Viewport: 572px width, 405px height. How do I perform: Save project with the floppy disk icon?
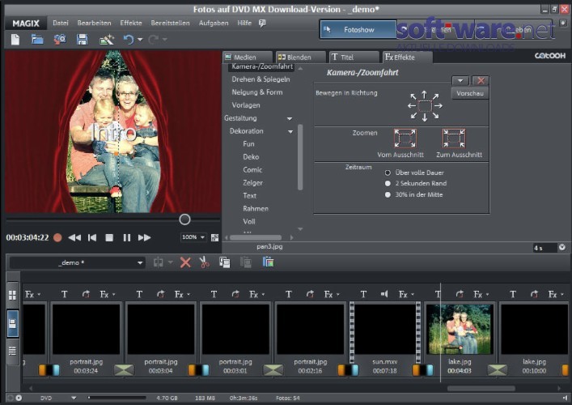point(82,39)
